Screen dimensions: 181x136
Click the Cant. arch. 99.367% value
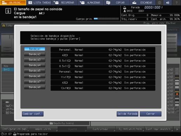(174, 19)
